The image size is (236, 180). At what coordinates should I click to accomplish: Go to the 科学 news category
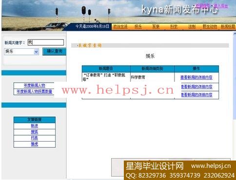(x=174, y=26)
